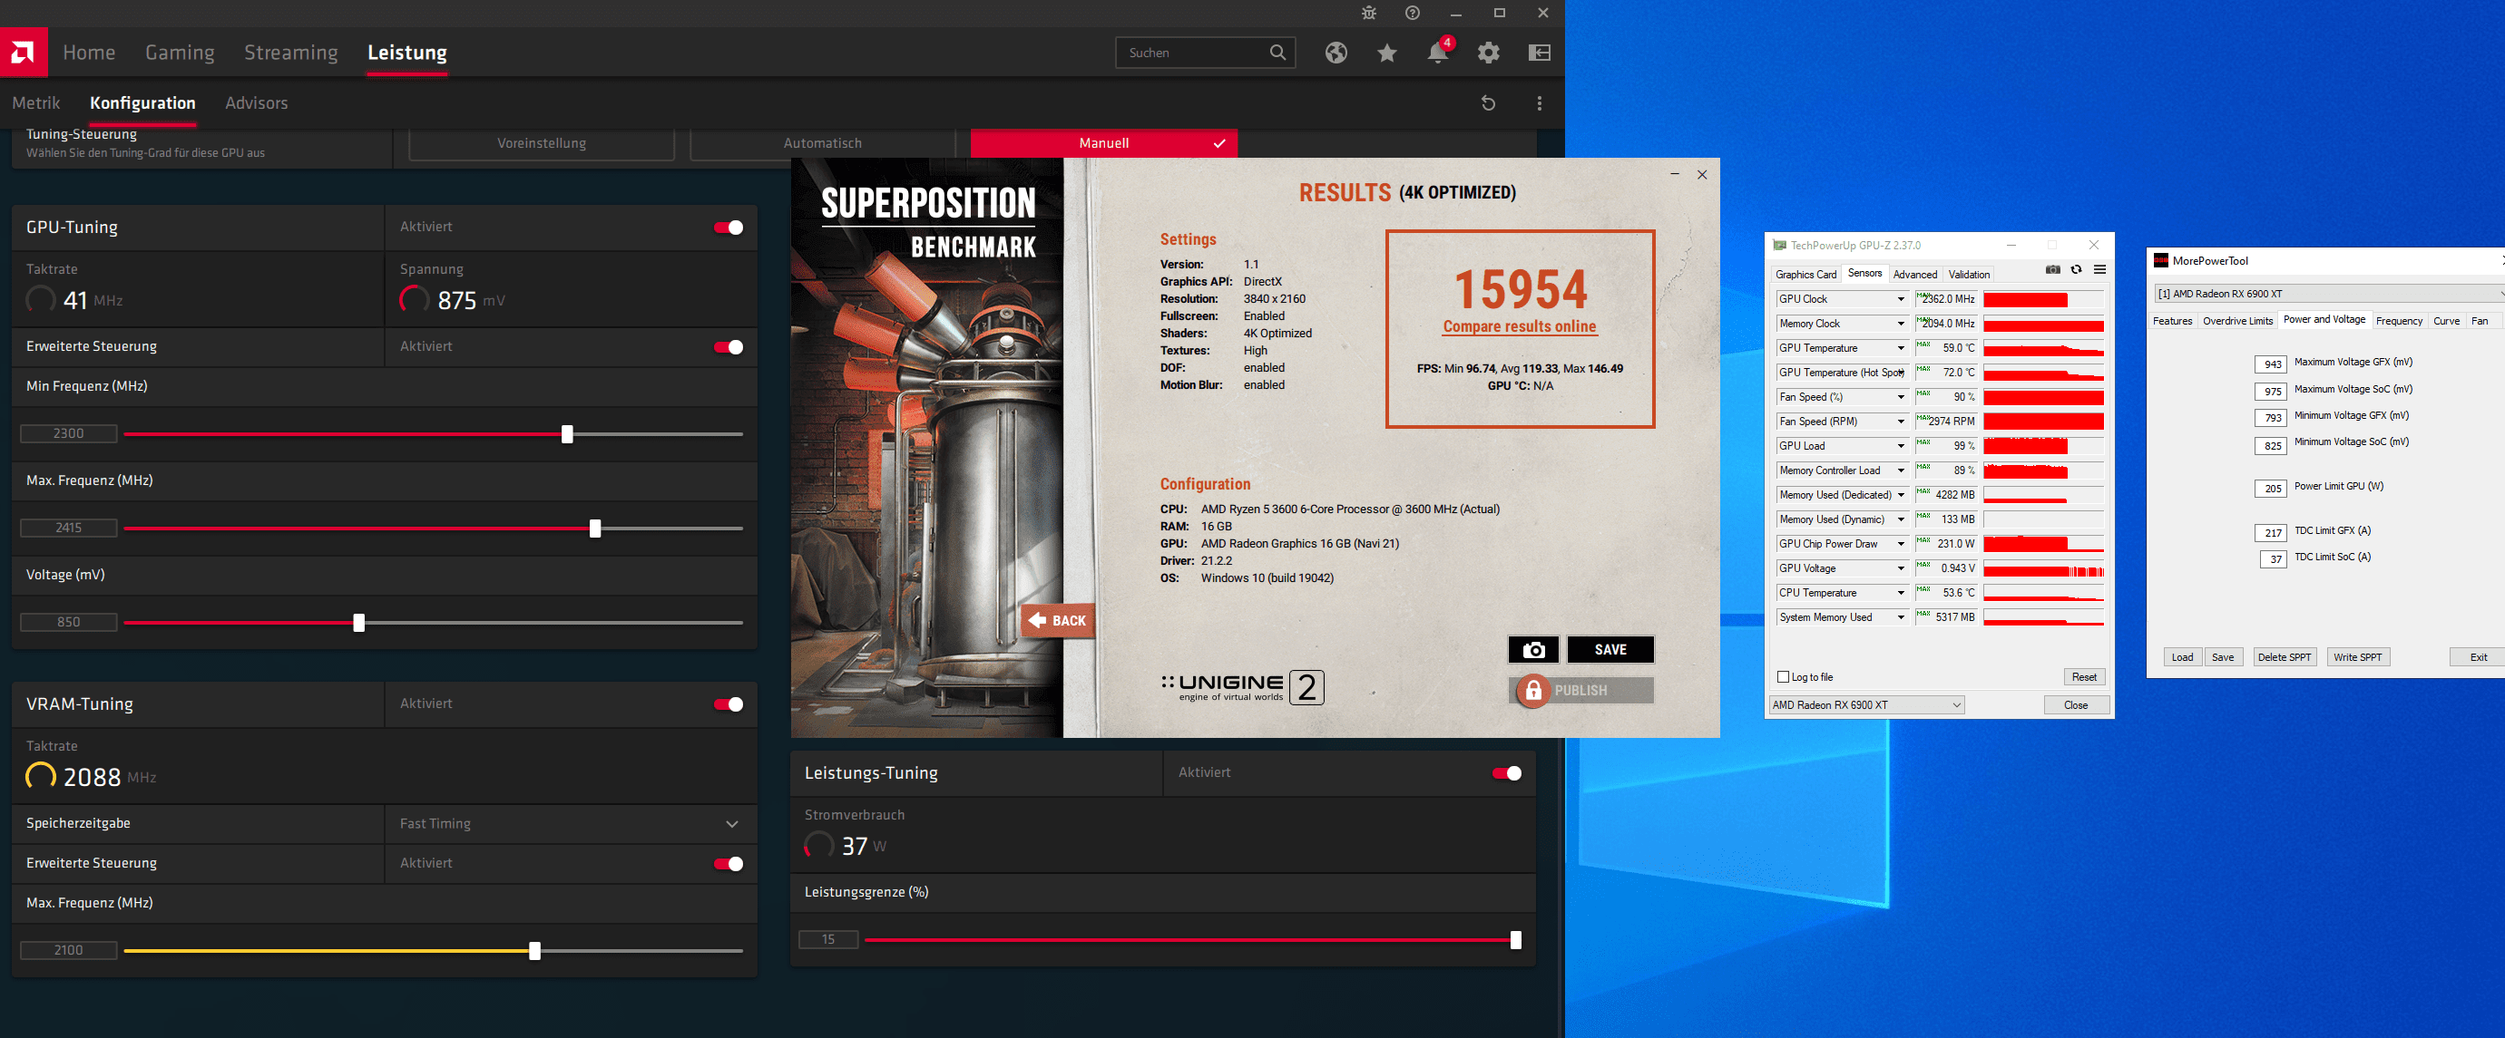The height and width of the screenshot is (1038, 2505).
Task: Click SAVE in Superposition results
Action: 1610,649
